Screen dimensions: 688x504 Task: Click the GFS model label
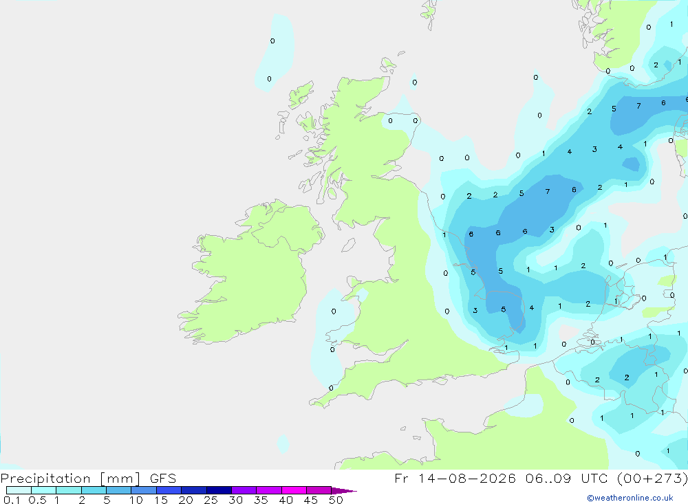(163, 479)
